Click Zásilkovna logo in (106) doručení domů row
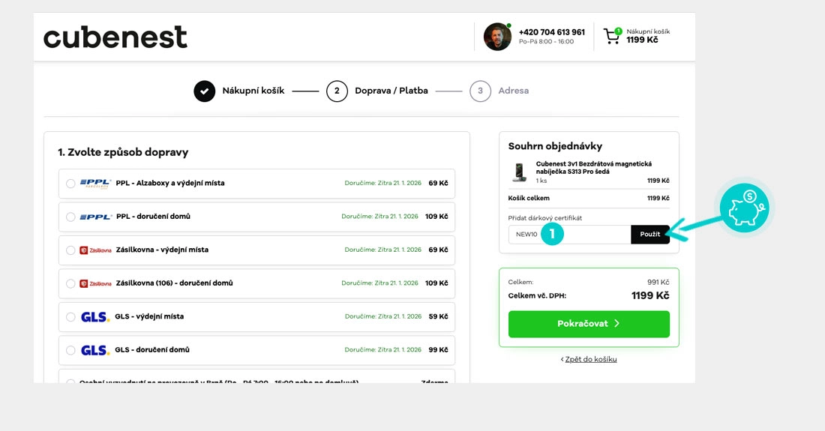 tap(95, 283)
